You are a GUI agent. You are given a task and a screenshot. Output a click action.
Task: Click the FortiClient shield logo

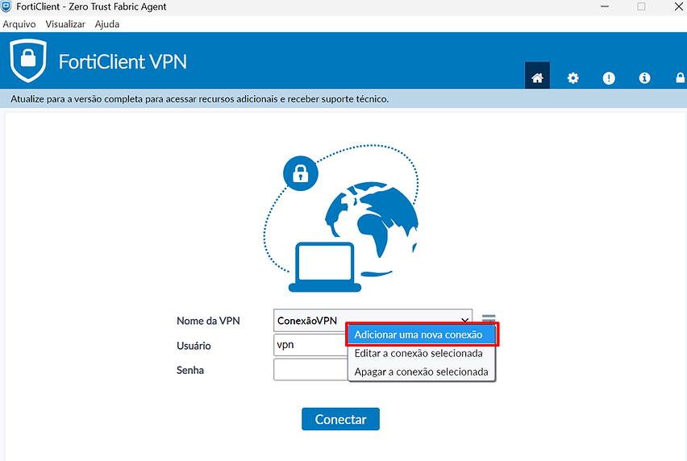point(28,60)
